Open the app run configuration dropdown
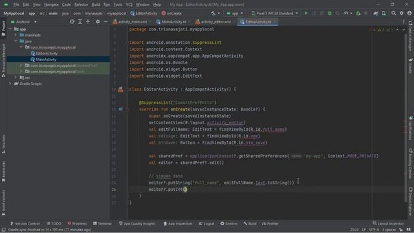 [x=234, y=13]
